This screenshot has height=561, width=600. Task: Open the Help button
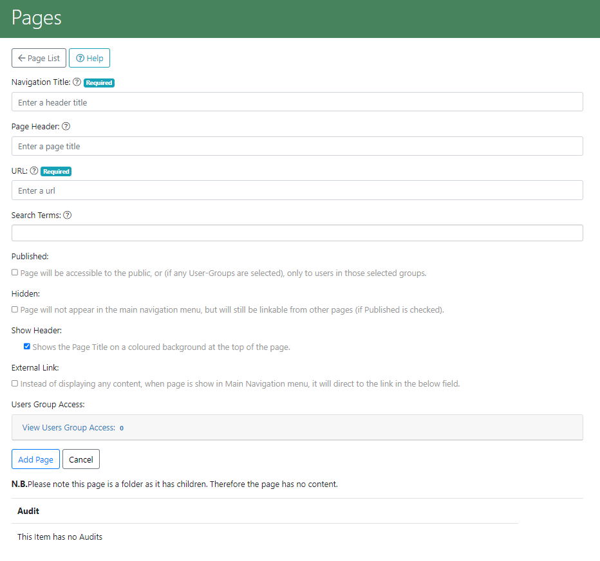click(89, 58)
